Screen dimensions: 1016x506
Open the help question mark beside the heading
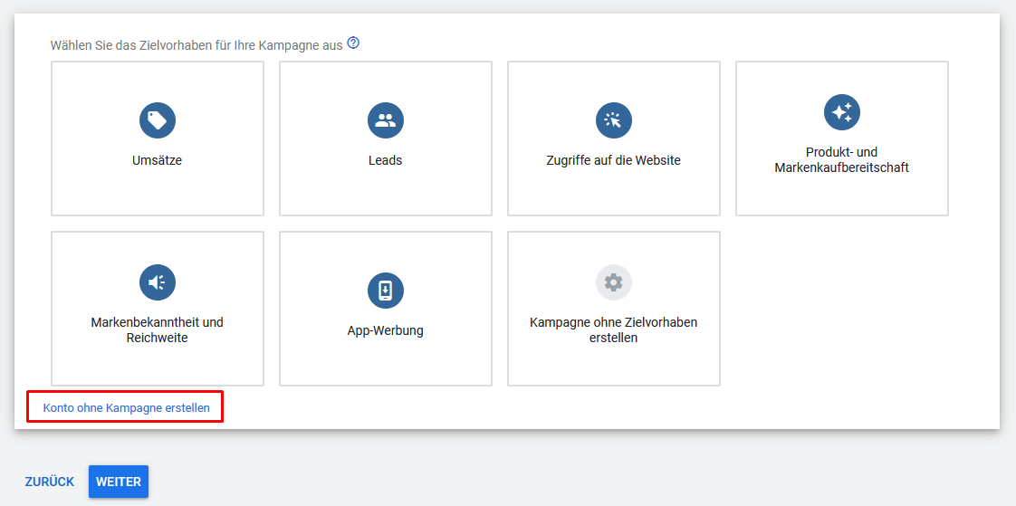coord(353,43)
